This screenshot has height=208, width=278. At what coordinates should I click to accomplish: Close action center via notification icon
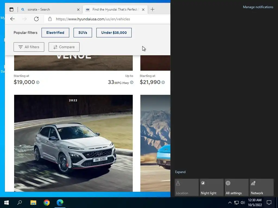[x=269, y=203]
